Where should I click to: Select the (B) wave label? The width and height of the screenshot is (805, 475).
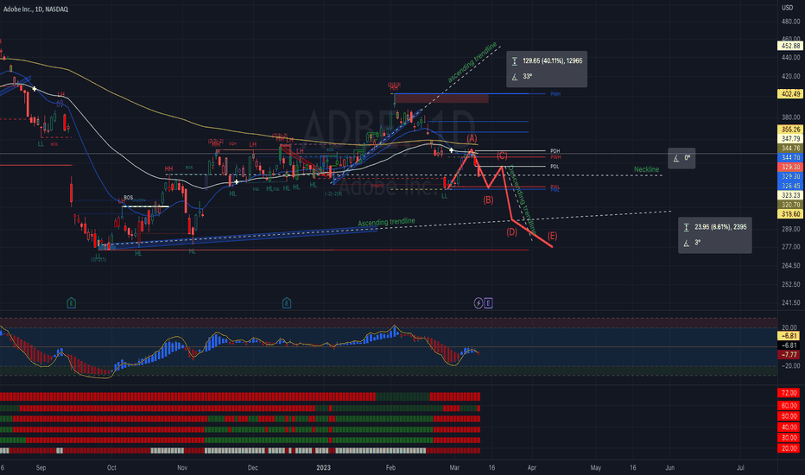coord(488,199)
